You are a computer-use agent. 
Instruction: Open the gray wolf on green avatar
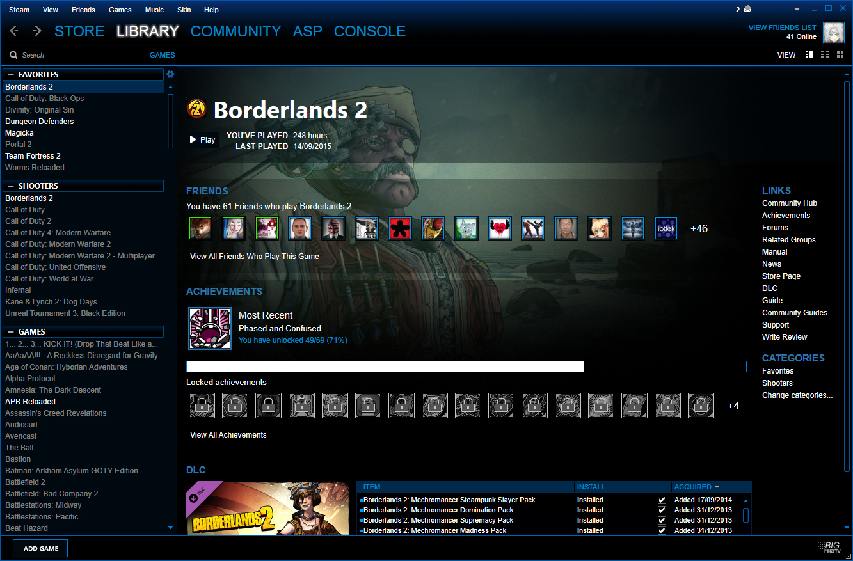click(466, 228)
